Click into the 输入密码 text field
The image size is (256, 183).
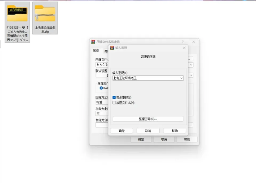(x=146, y=78)
